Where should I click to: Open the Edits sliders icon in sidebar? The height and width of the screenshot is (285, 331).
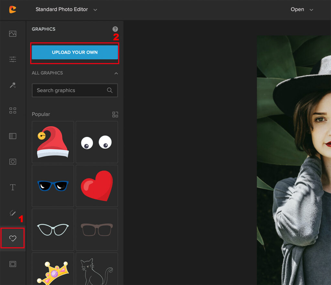[x=13, y=59]
